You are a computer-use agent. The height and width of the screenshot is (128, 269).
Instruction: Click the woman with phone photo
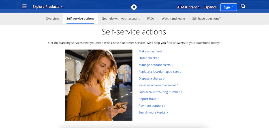(99, 85)
